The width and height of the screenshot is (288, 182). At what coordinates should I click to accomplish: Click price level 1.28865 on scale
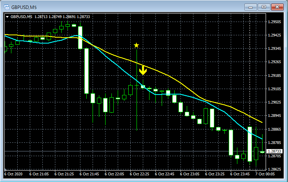[x=274, y=129]
